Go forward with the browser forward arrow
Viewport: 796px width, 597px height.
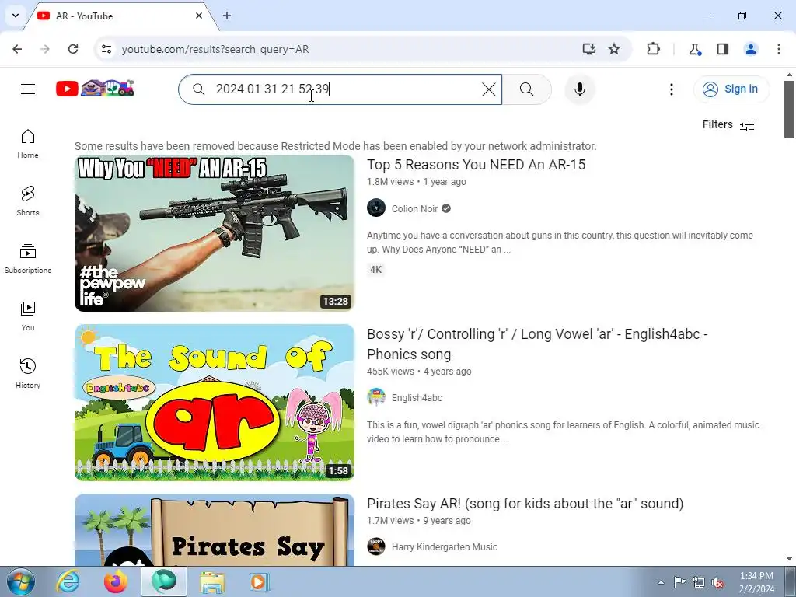coord(45,49)
